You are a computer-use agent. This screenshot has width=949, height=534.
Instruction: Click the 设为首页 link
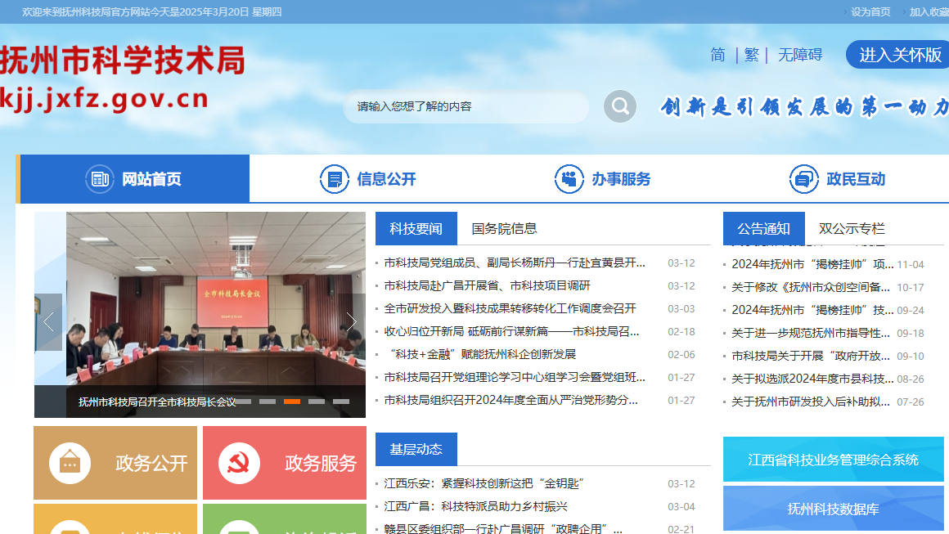(x=870, y=11)
